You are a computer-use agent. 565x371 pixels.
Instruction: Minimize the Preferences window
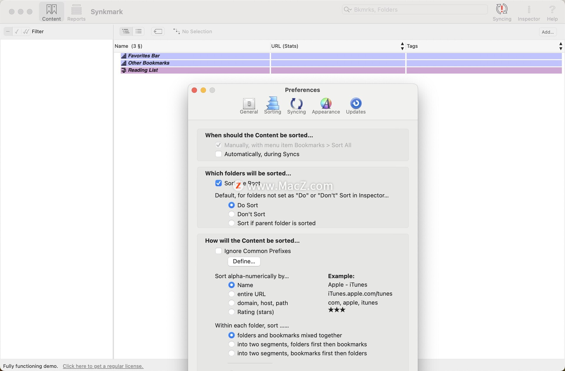tap(203, 90)
